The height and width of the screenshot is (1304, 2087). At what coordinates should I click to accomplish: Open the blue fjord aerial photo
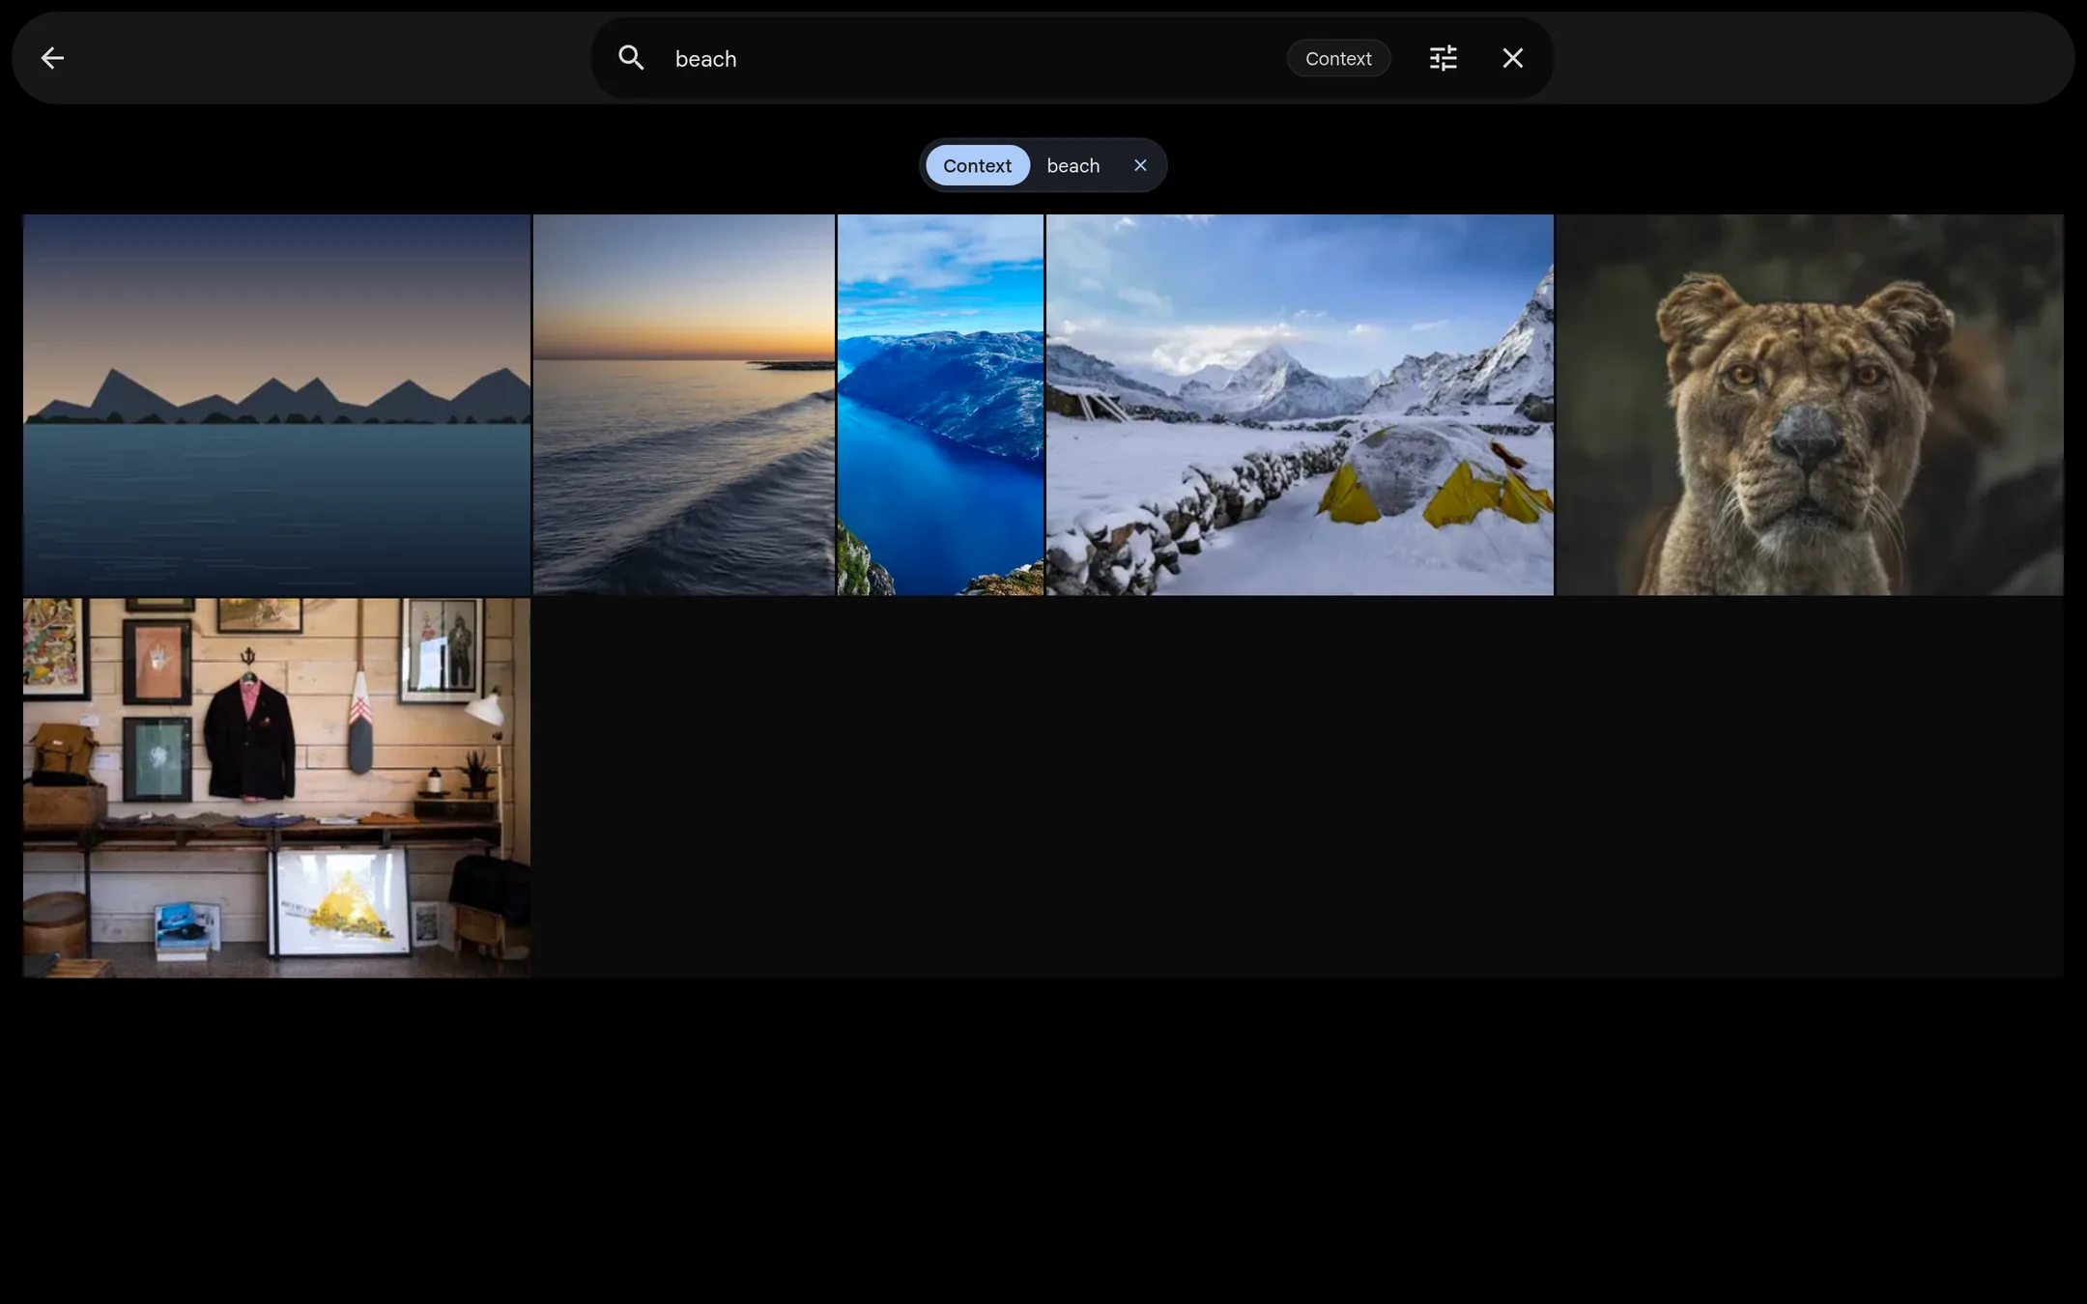point(940,405)
